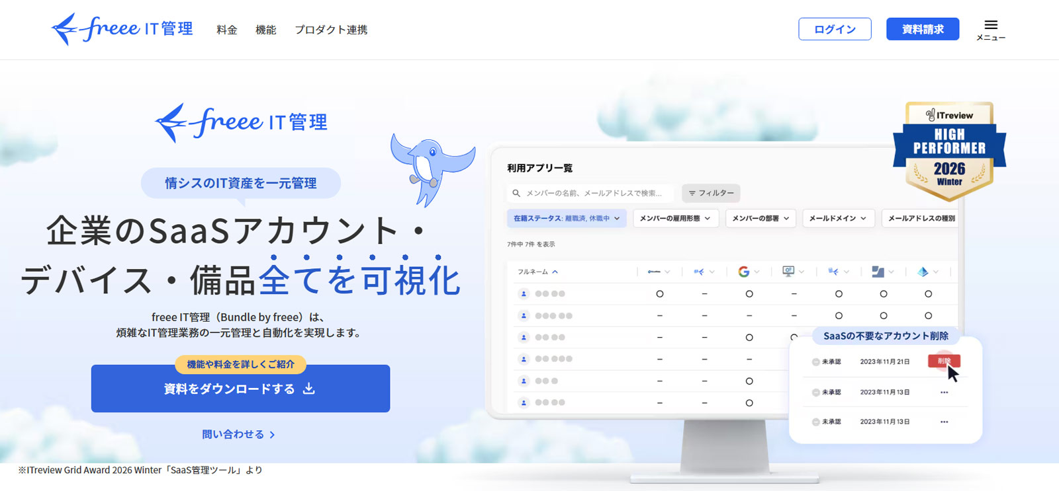1059x491 pixels.
Task: Expand the chevron beside the Google column icon
Action: [757, 272]
